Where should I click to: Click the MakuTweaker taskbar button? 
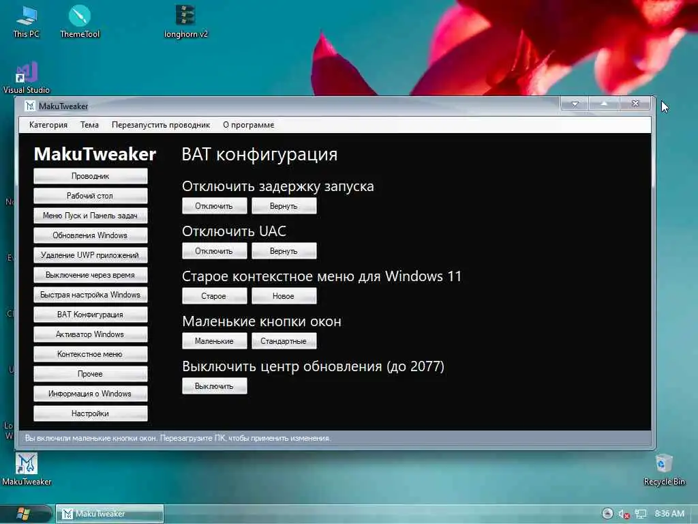click(110, 514)
